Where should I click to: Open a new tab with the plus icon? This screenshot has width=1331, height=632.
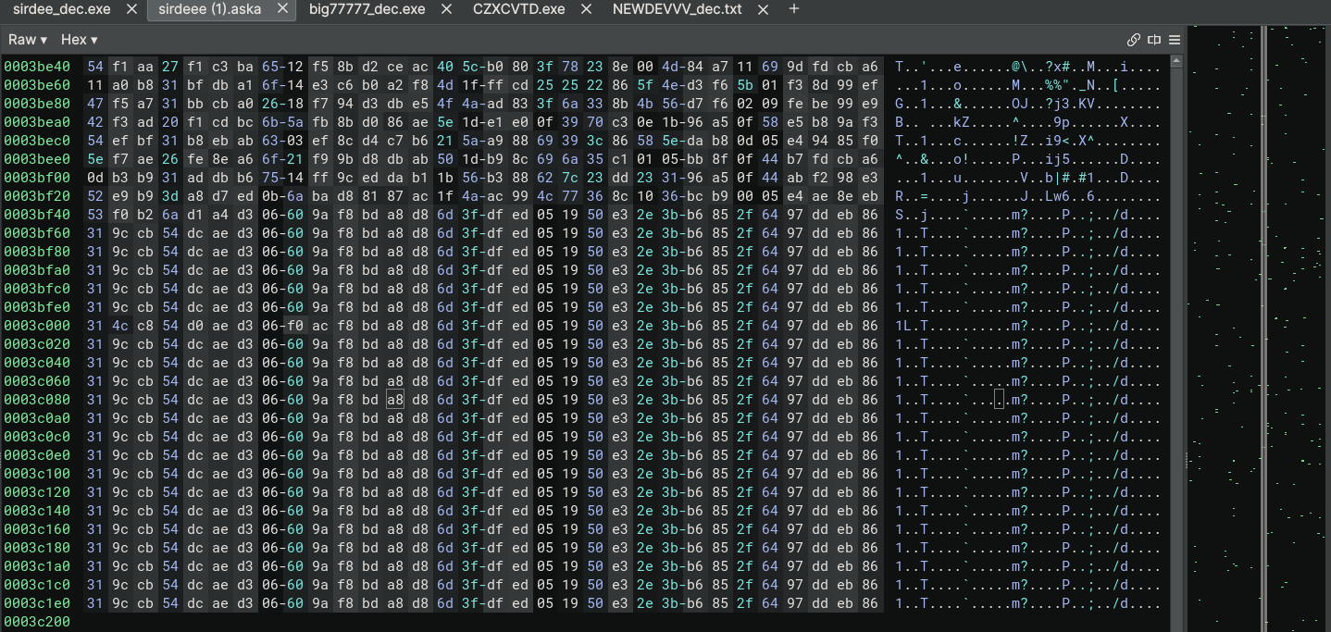pos(793,9)
